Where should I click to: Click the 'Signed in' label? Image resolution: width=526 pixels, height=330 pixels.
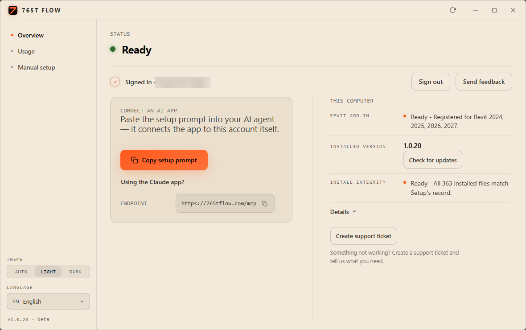click(x=138, y=82)
